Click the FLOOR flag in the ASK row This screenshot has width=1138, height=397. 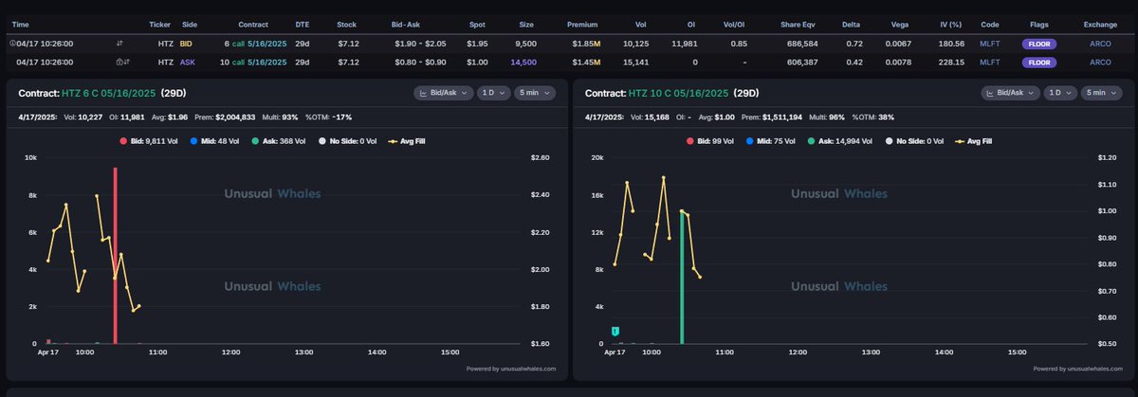(x=1040, y=62)
